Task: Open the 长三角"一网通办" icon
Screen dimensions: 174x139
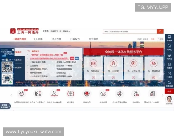Action: 38,94
